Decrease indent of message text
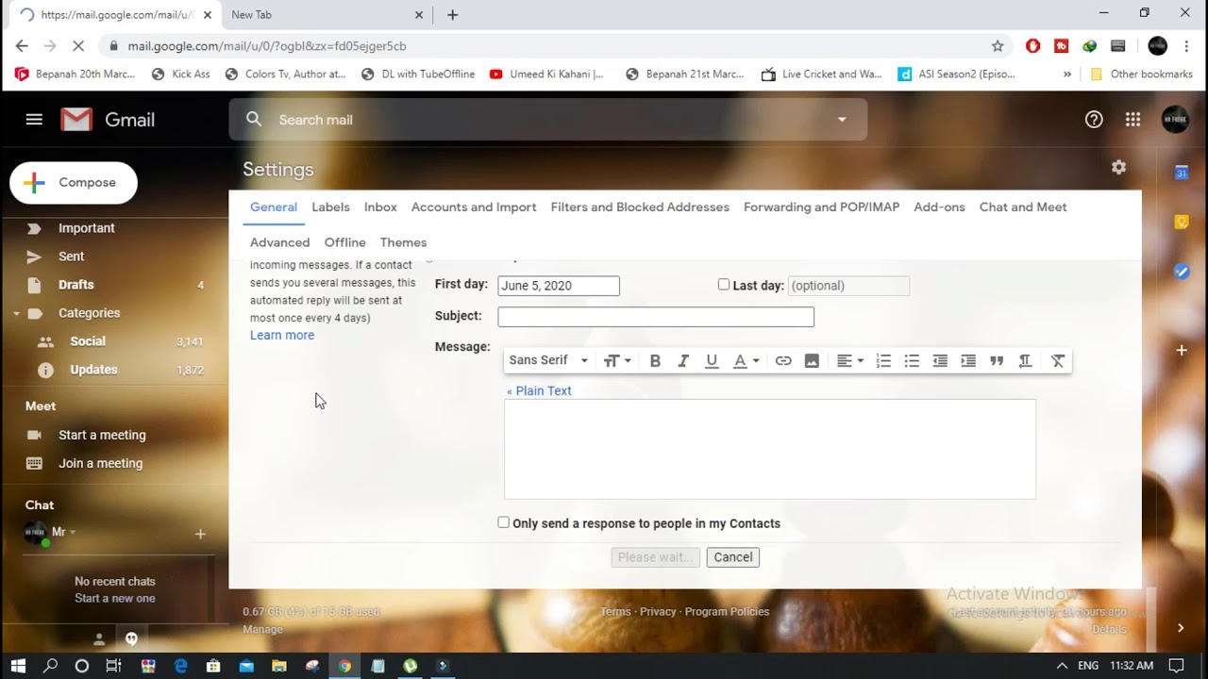Image resolution: width=1208 pixels, height=679 pixels. (x=940, y=360)
